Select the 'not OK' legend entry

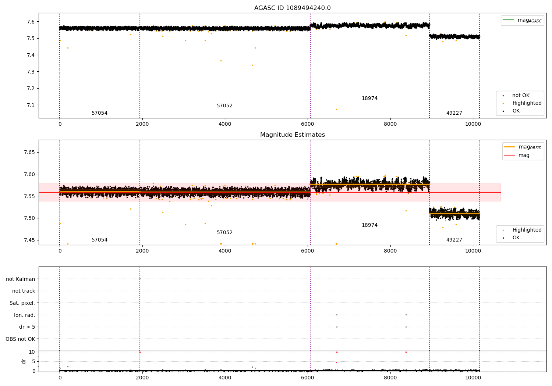pos(521,96)
